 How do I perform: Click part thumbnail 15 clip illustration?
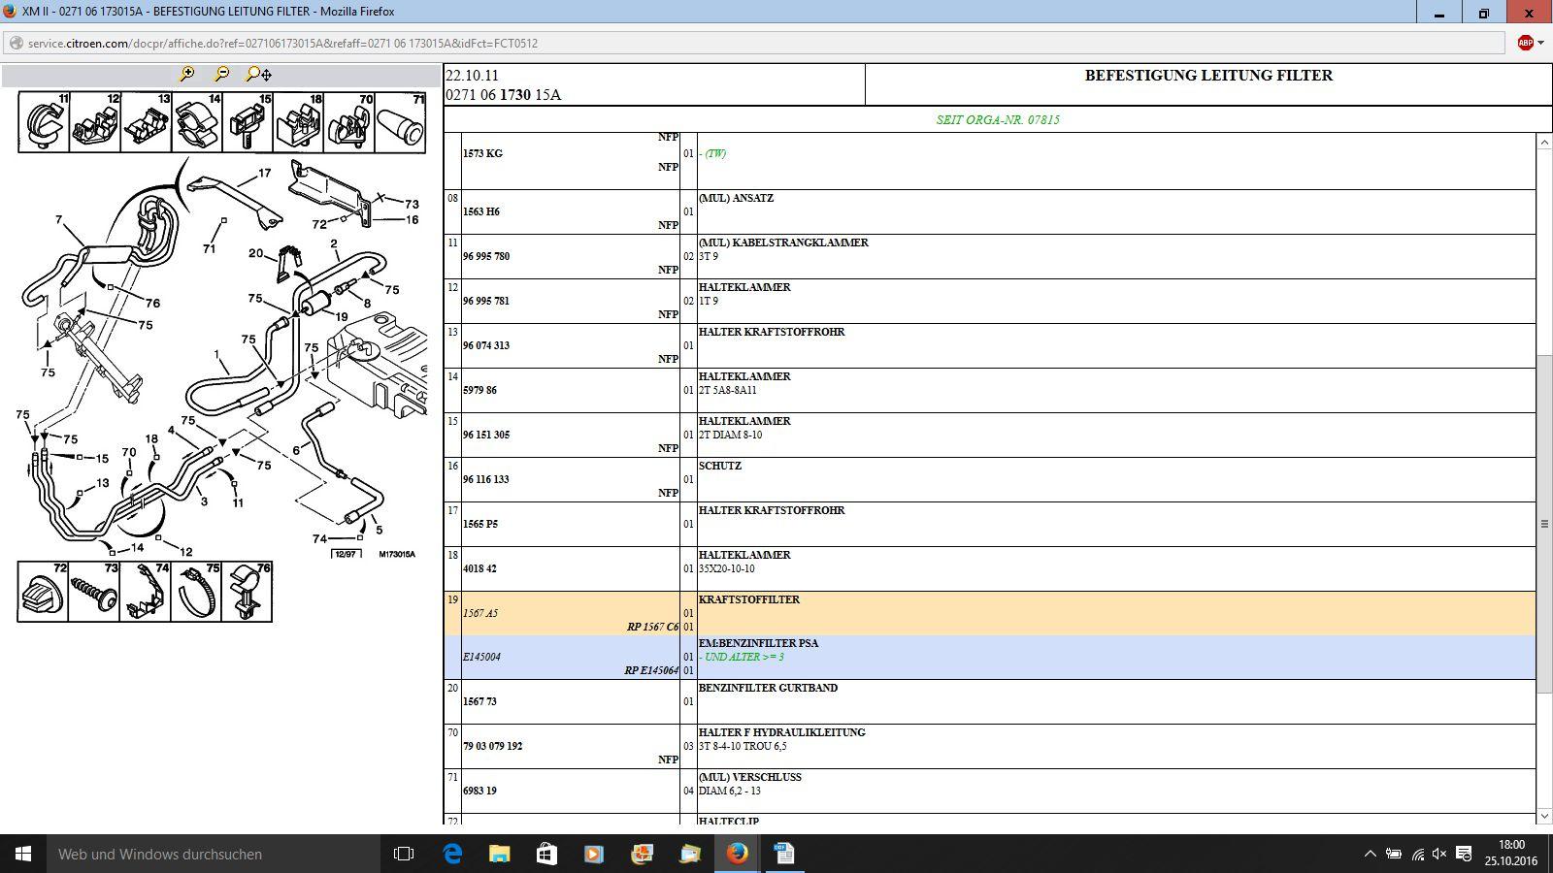247,122
